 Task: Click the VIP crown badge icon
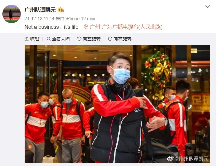pyautogui.click(x=61, y=10)
